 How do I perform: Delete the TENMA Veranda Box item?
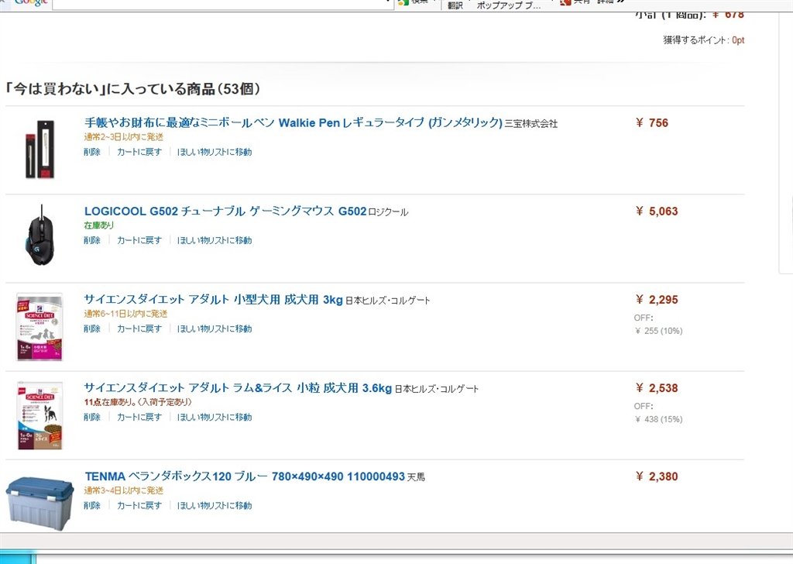point(92,505)
